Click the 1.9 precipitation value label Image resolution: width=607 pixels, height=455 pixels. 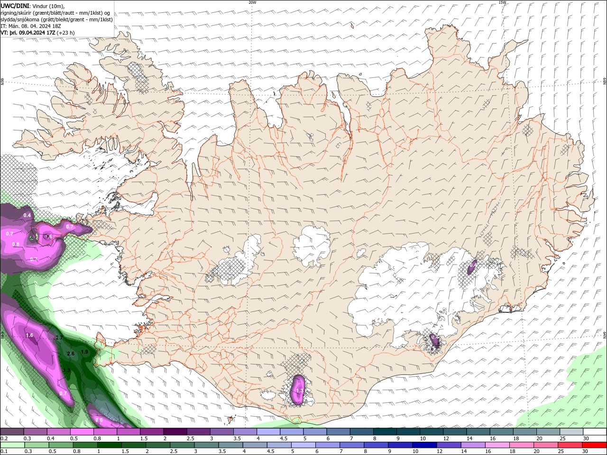point(84,352)
